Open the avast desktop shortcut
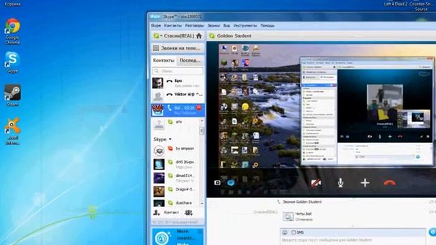Viewport: 436px width, 245px height. 12,131
